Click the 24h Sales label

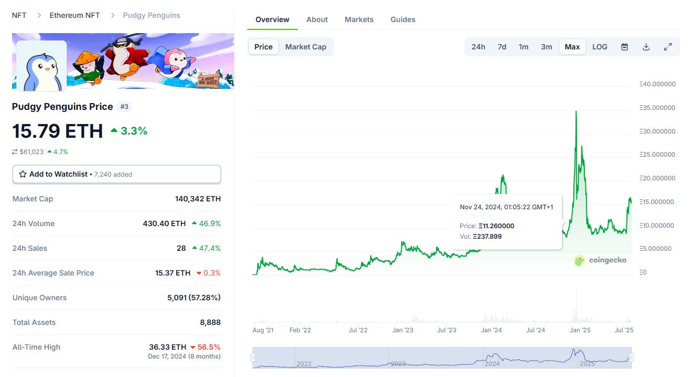pyautogui.click(x=30, y=248)
